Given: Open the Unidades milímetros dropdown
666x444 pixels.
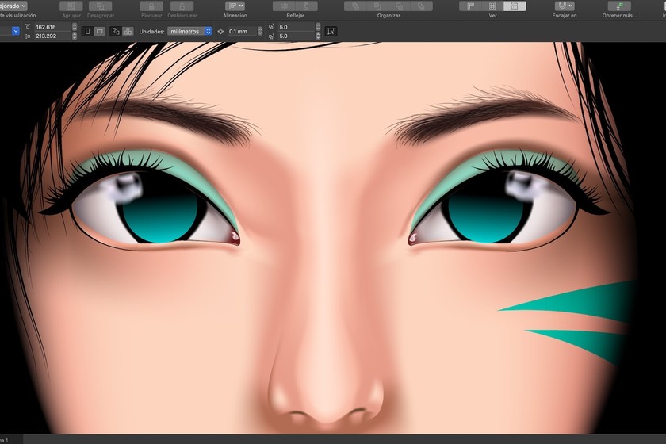Looking at the screenshot, I should [190, 31].
